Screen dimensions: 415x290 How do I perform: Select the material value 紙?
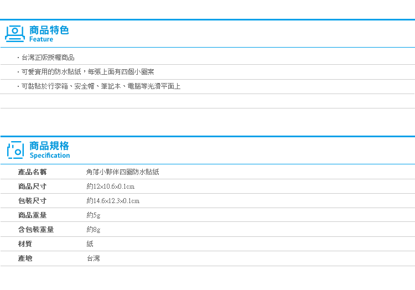[x=90, y=244]
